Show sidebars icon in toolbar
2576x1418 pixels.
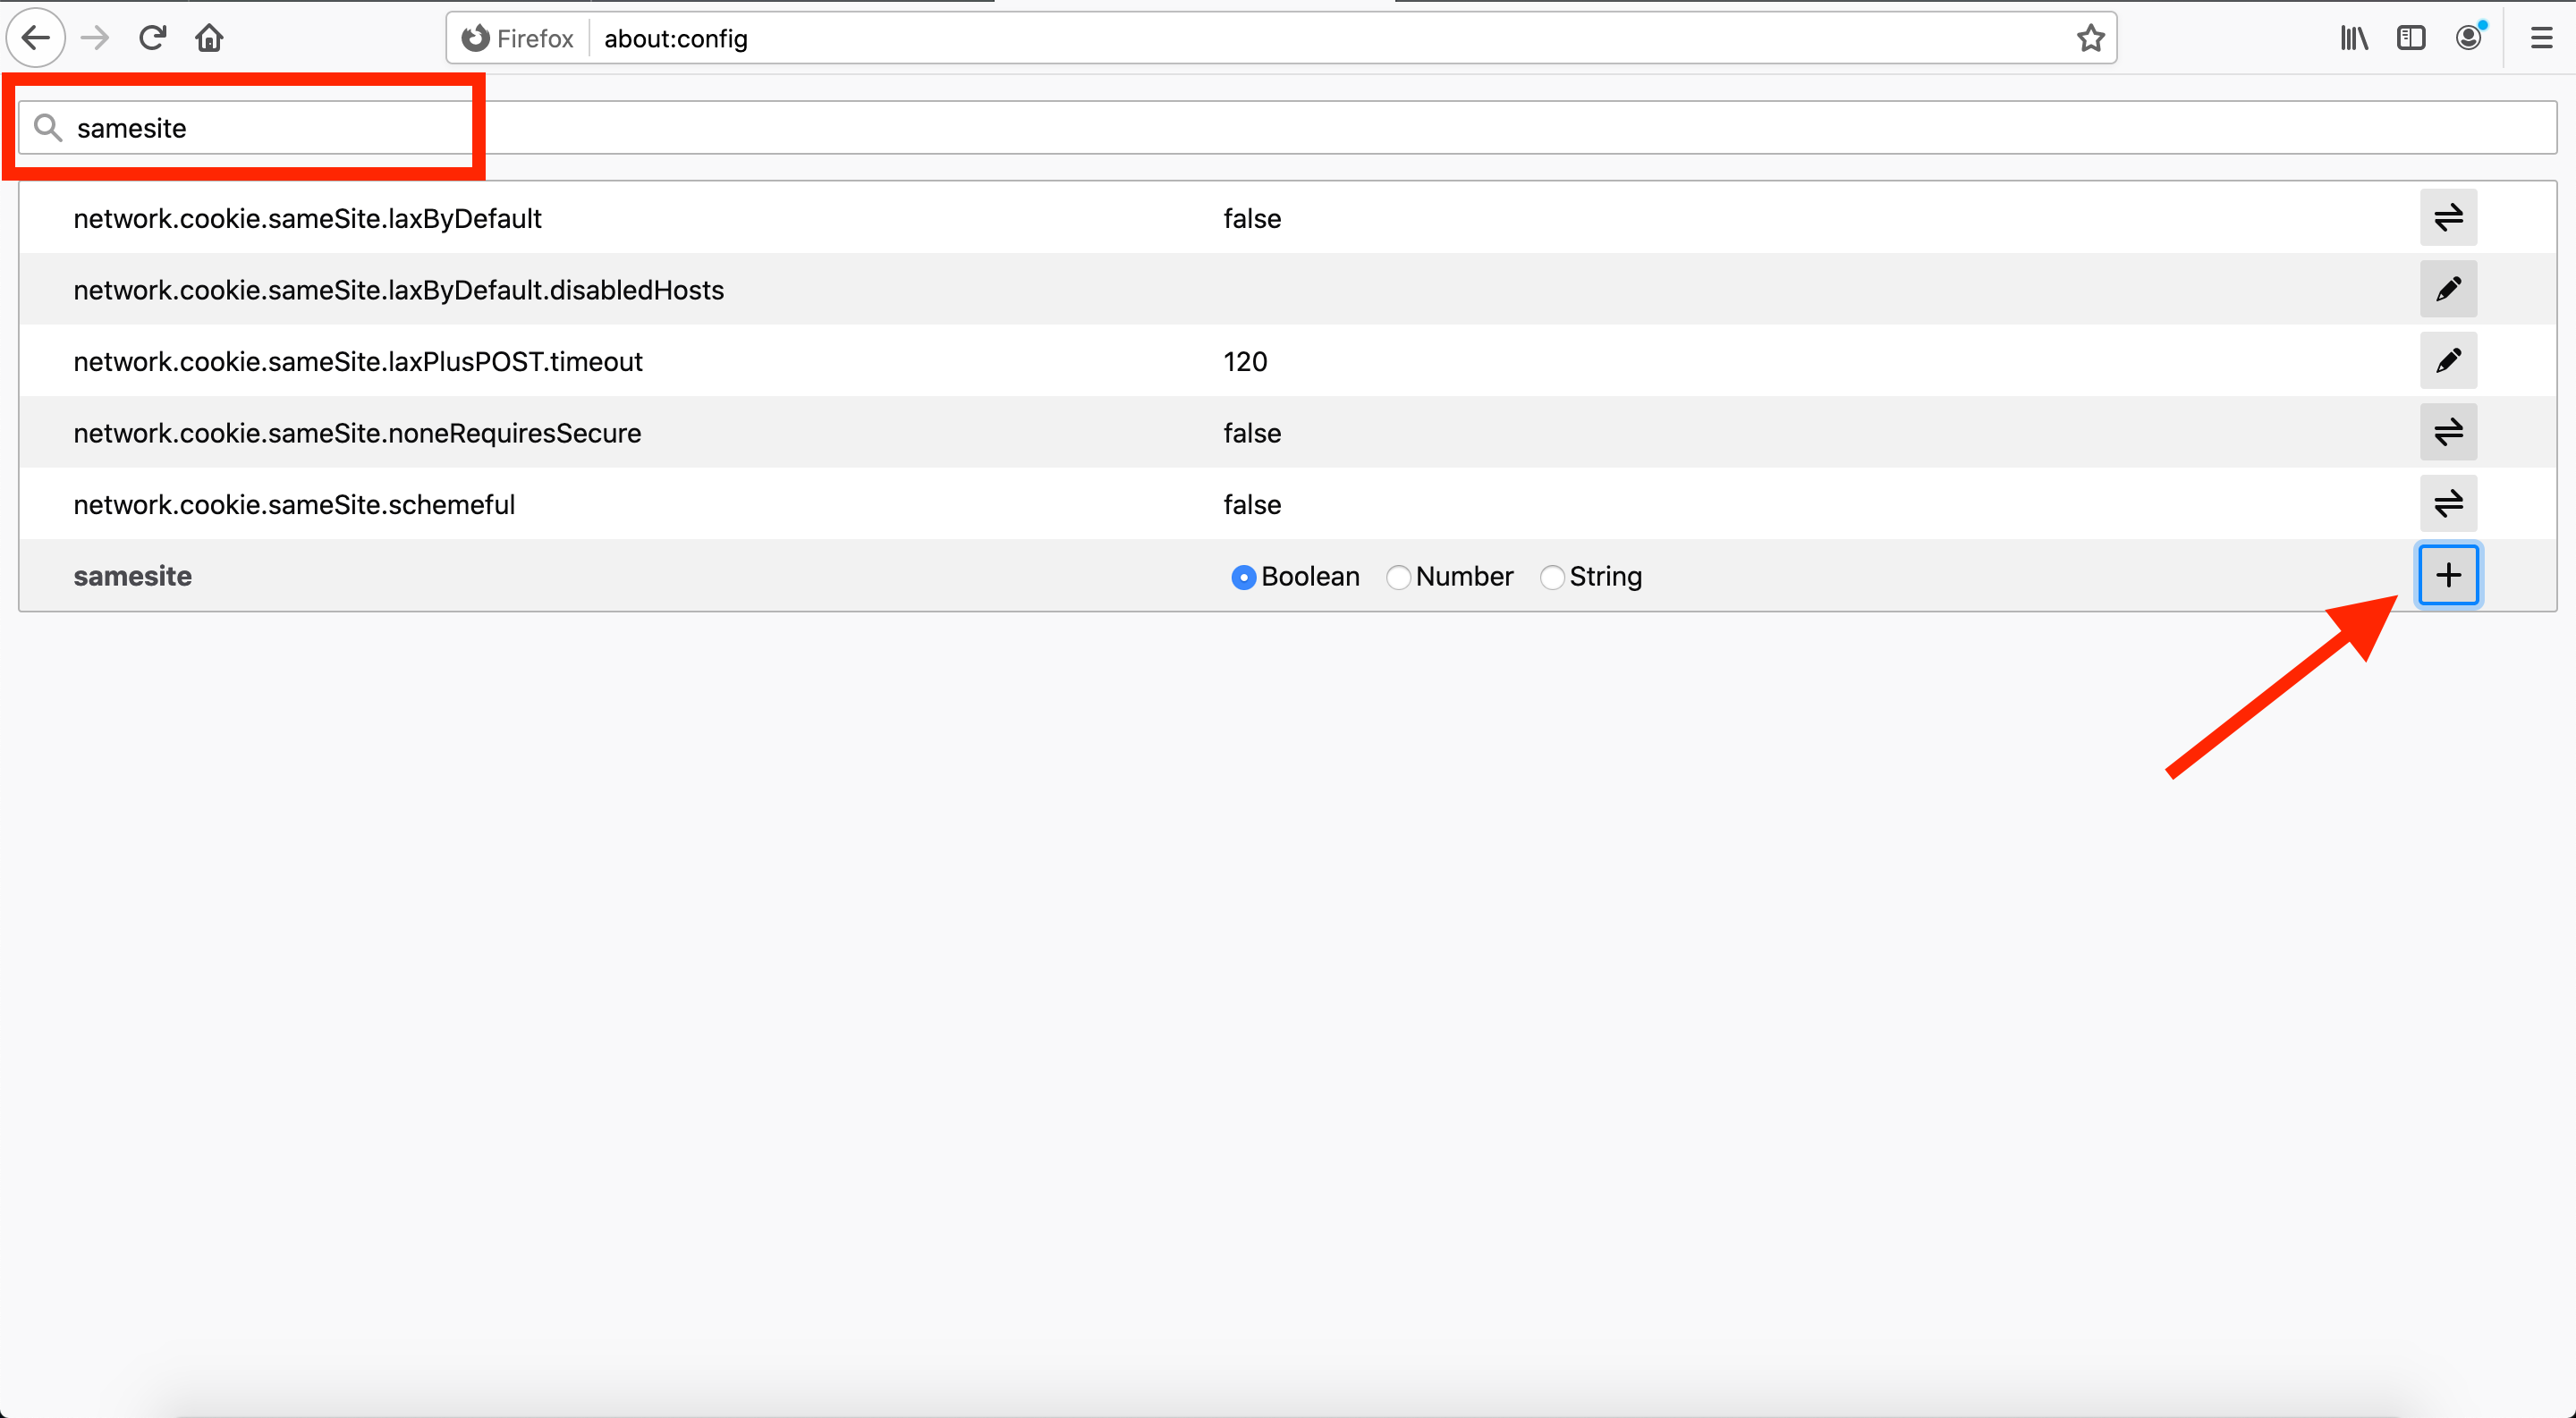(x=2411, y=38)
